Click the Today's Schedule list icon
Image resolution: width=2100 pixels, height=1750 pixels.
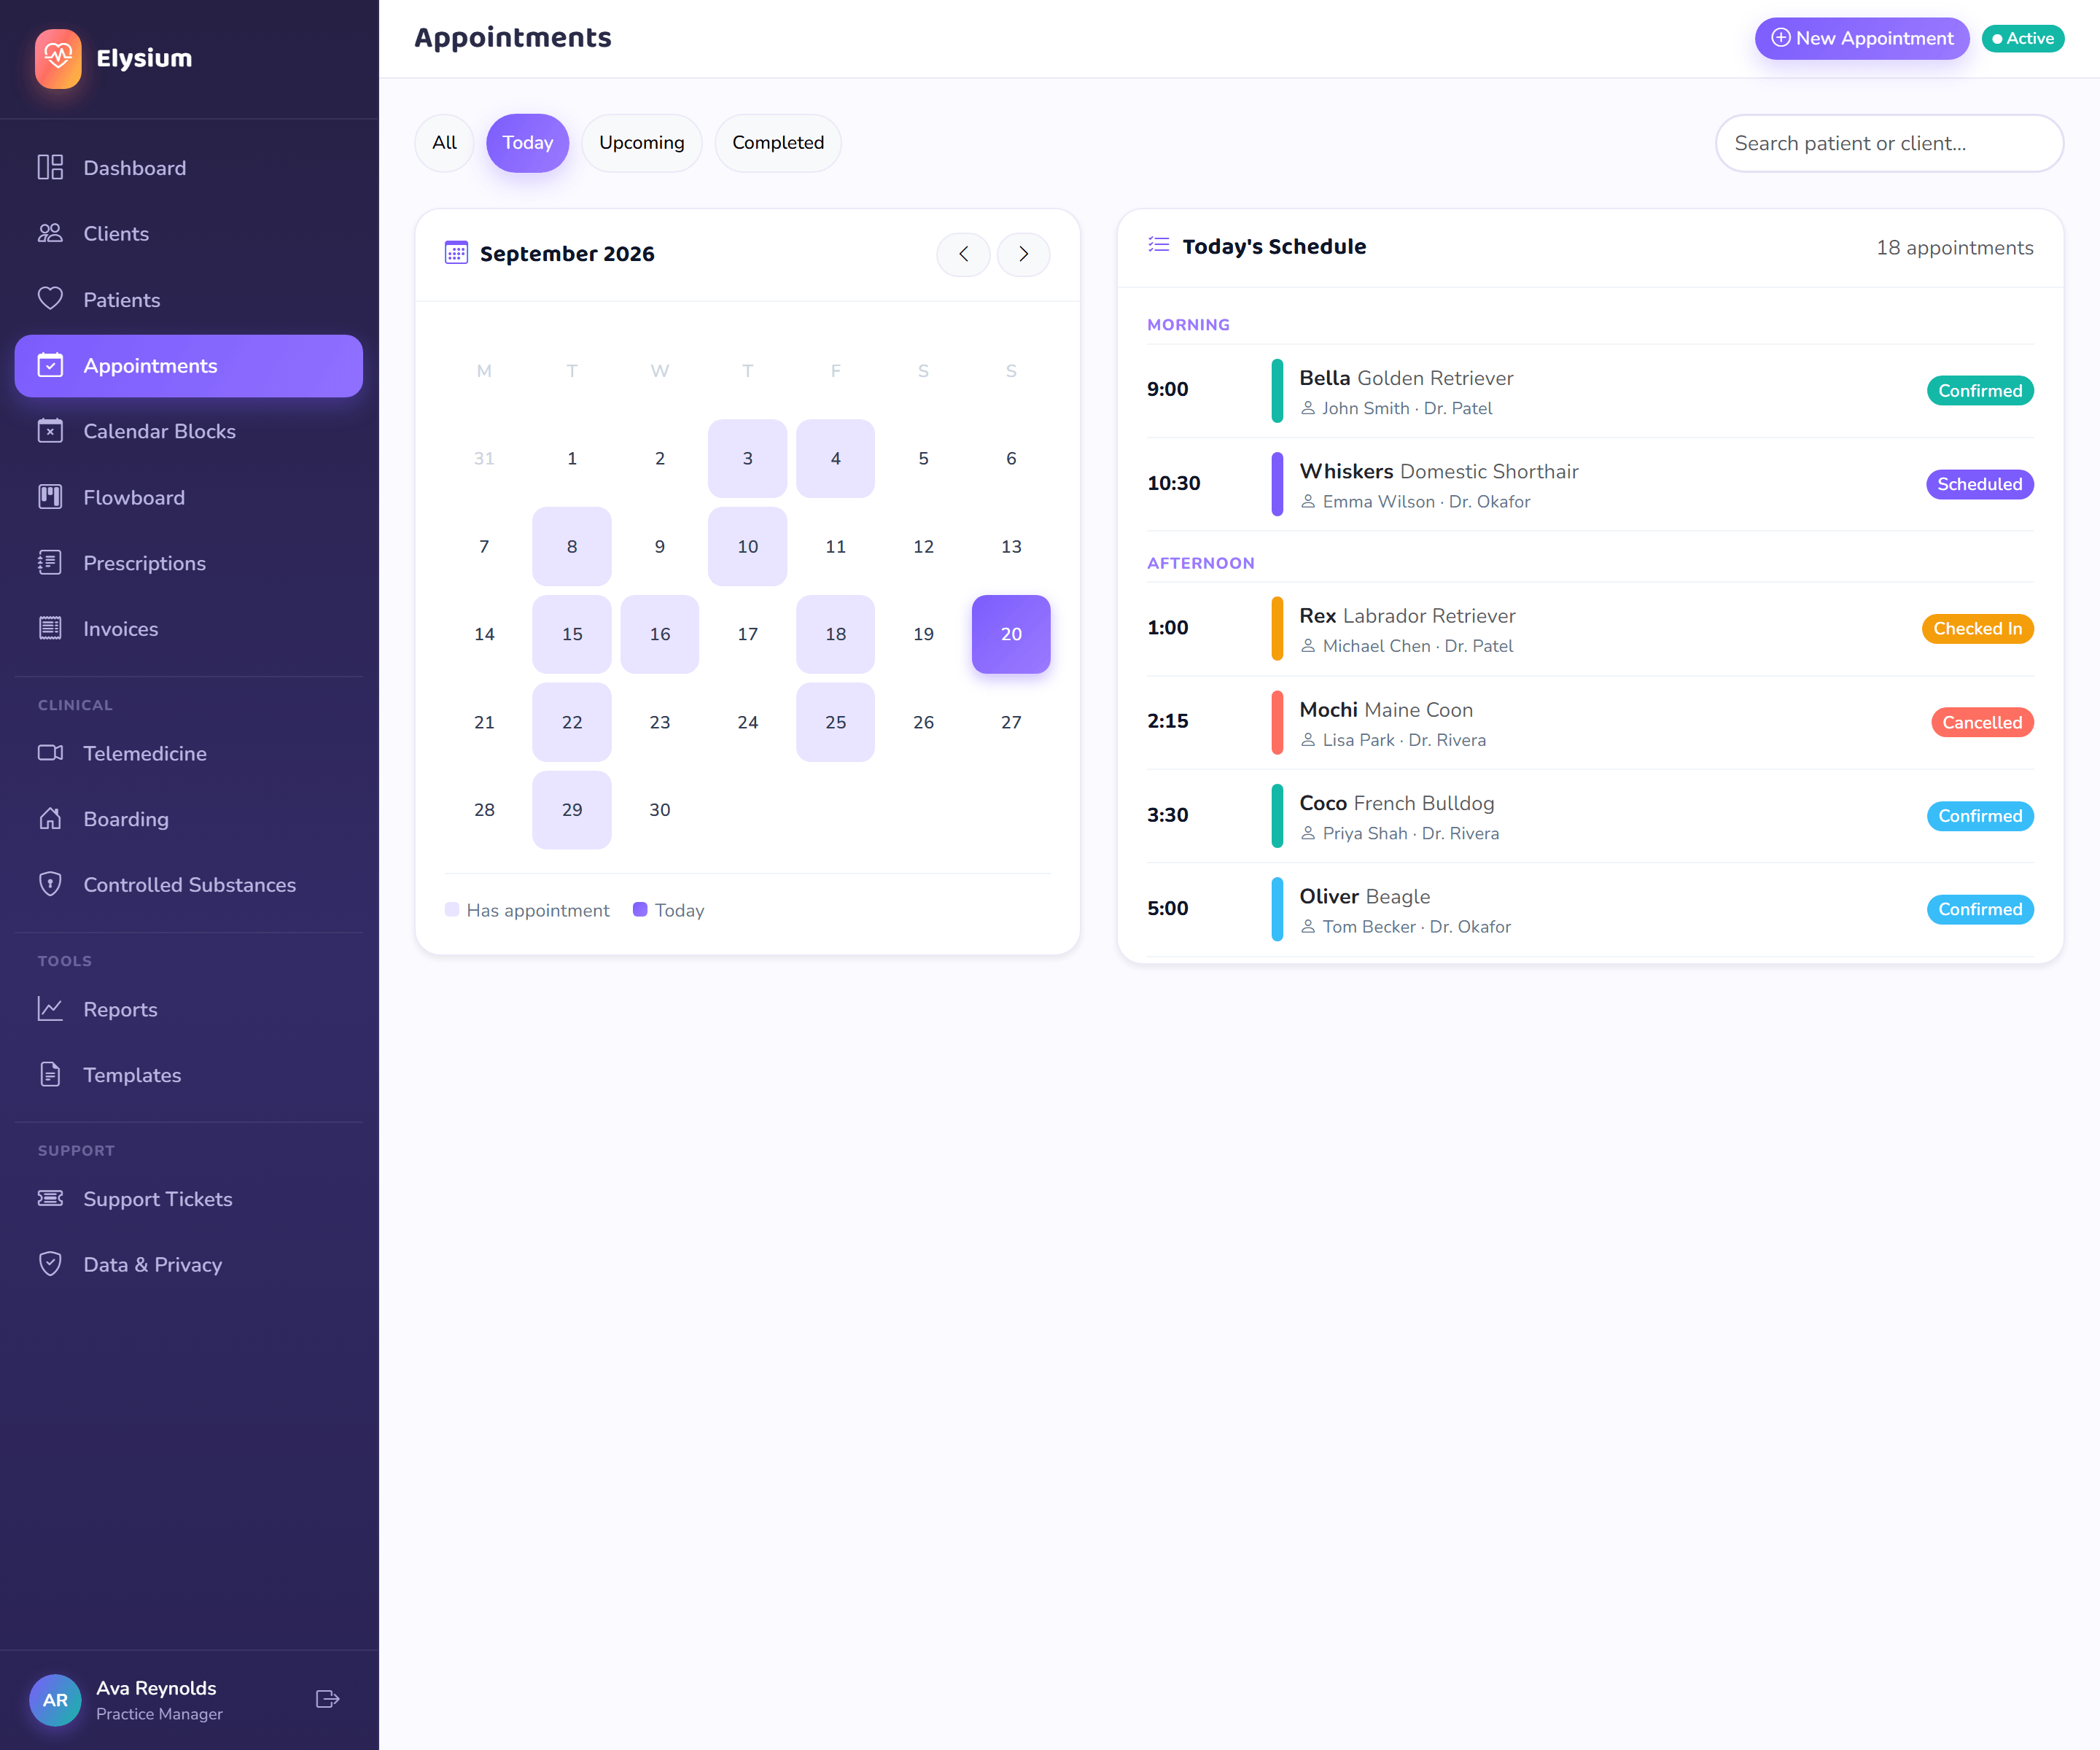1158,245
